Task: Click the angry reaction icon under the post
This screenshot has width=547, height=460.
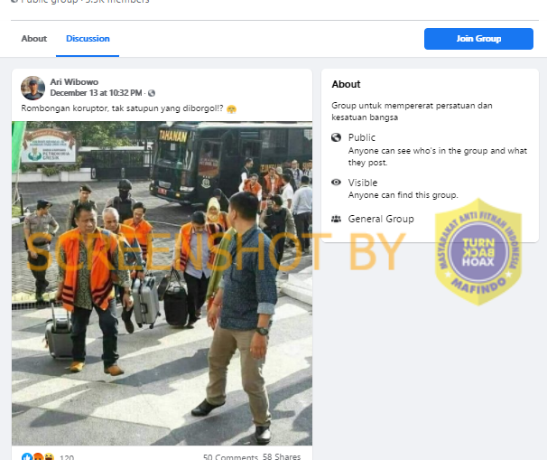Action: click(38, 456)
